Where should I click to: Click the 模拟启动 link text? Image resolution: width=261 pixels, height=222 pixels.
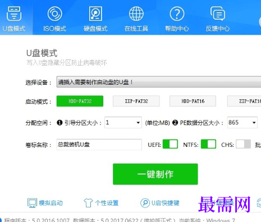(x=51, y=203)
